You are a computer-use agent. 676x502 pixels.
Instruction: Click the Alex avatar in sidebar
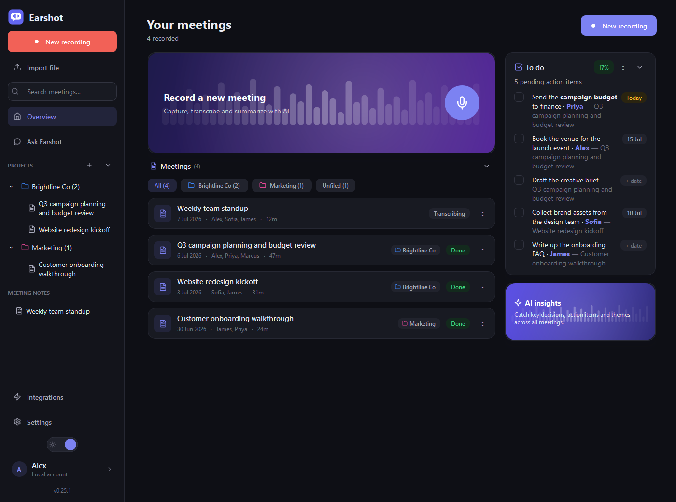point(19,469)
